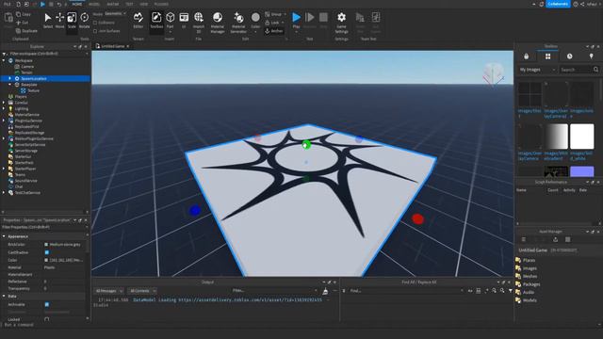
Task: Switch to the AVATAR ribbon tab
Action: click(x=113, y=4)
